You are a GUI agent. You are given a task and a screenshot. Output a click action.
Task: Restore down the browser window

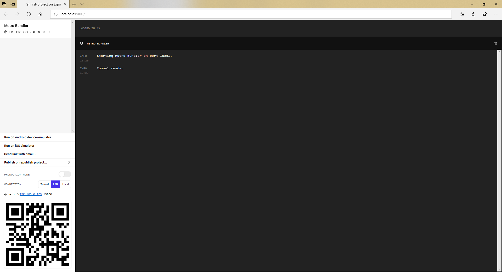coord(484,4)
